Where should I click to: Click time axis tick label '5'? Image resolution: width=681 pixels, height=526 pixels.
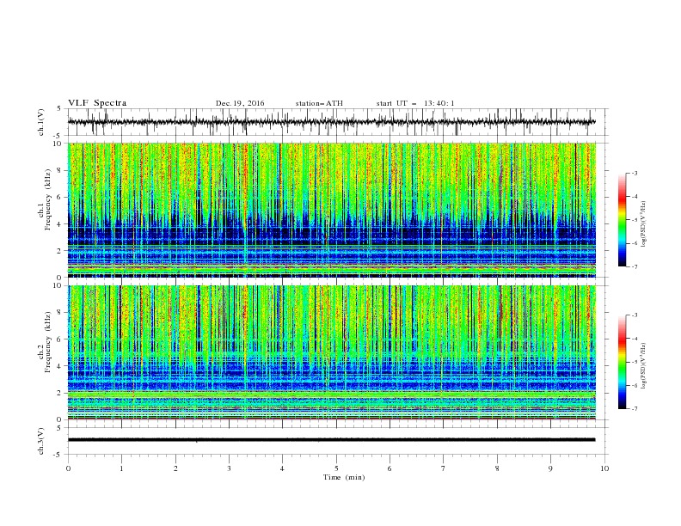click(x=336, y=468)
